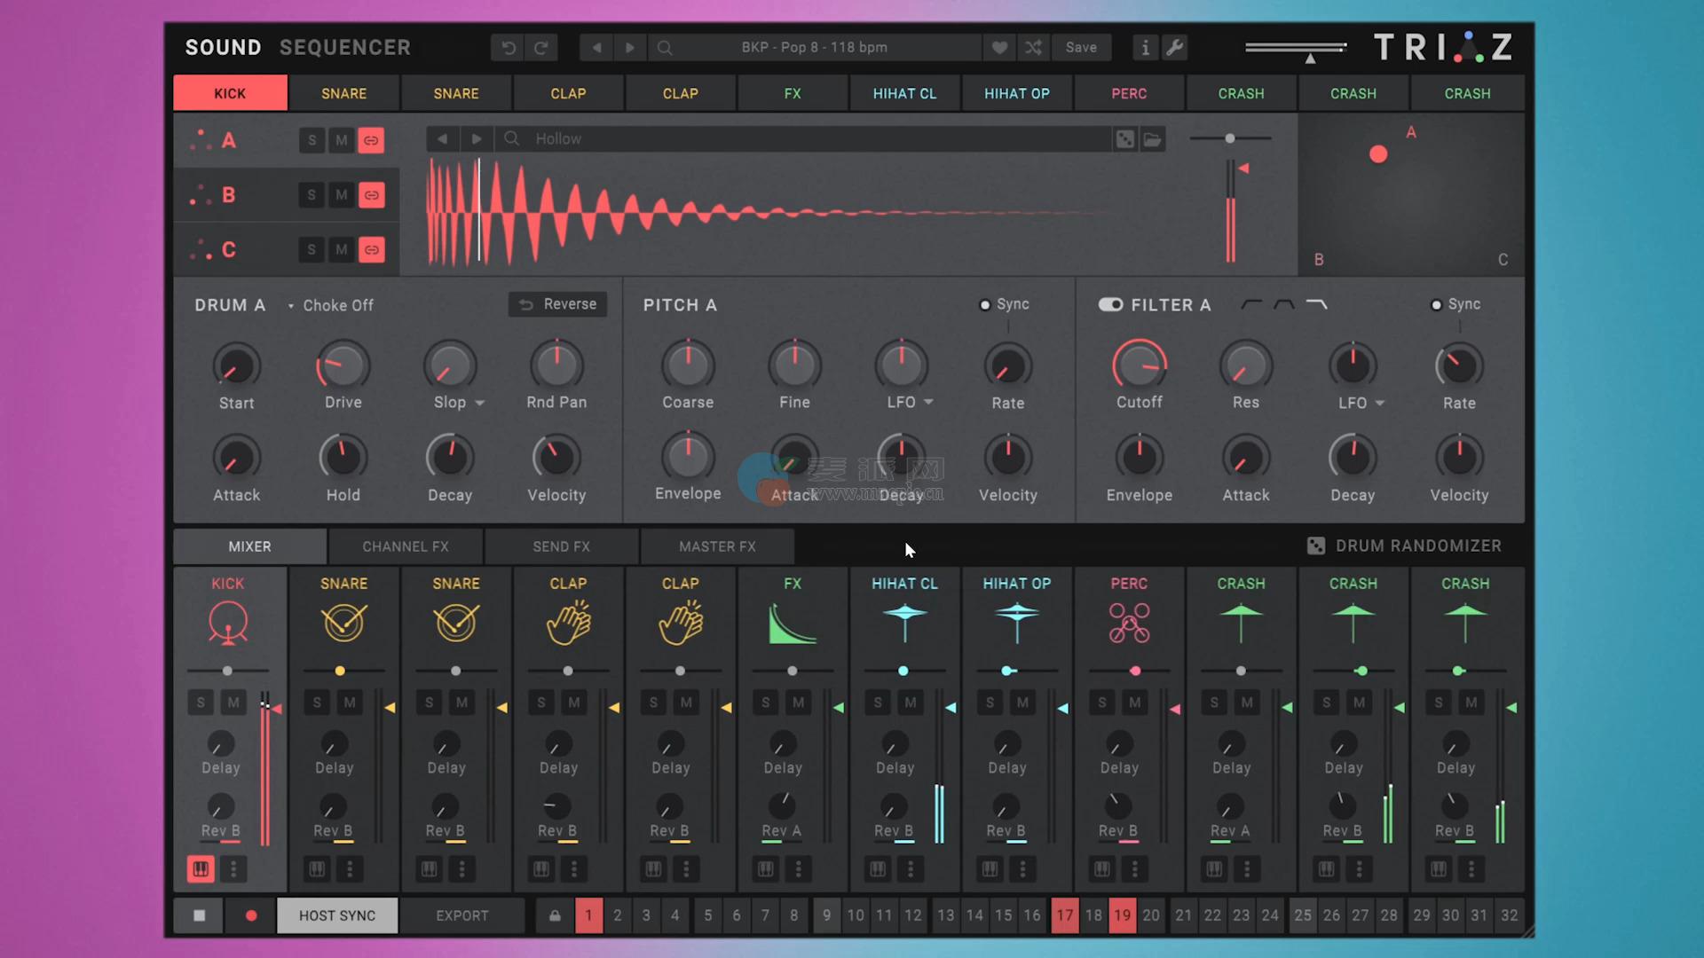Select pattern slot 17
The image size is (1704, 958).
(1065, 915)
